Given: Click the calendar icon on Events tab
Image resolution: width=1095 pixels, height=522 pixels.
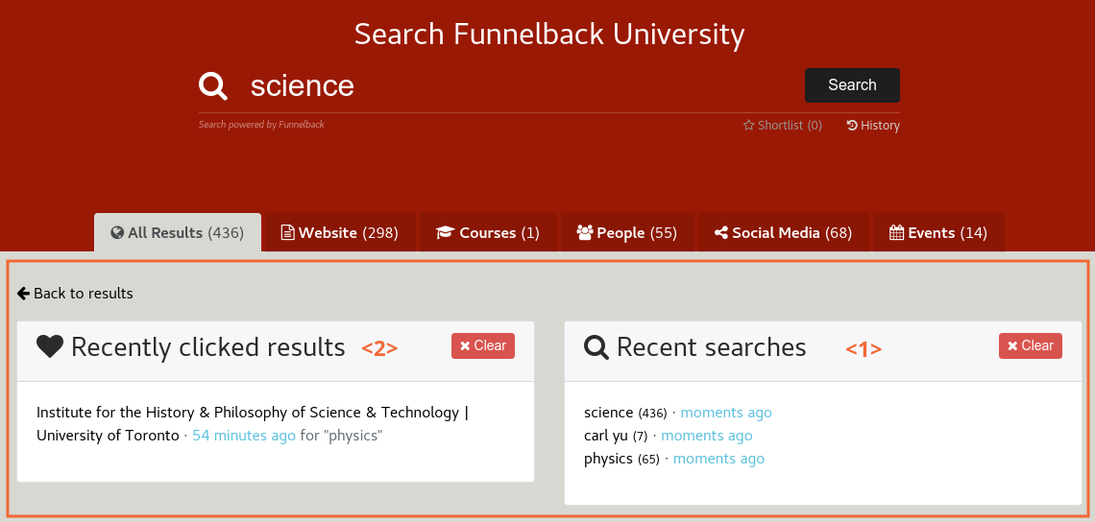Looking at the screenshot, I should (897, 232).
